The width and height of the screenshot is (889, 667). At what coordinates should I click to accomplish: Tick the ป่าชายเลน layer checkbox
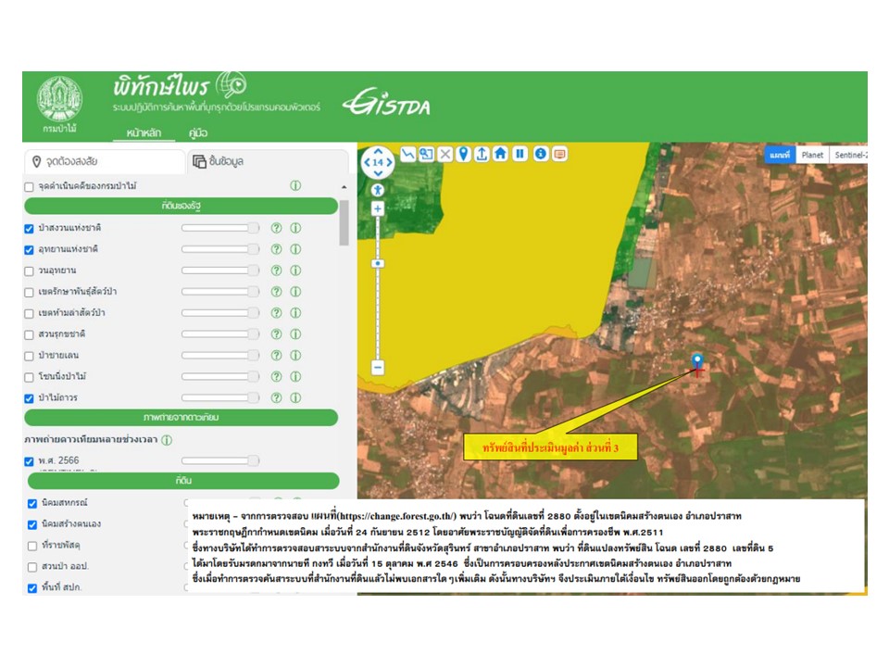pos(29,355)
